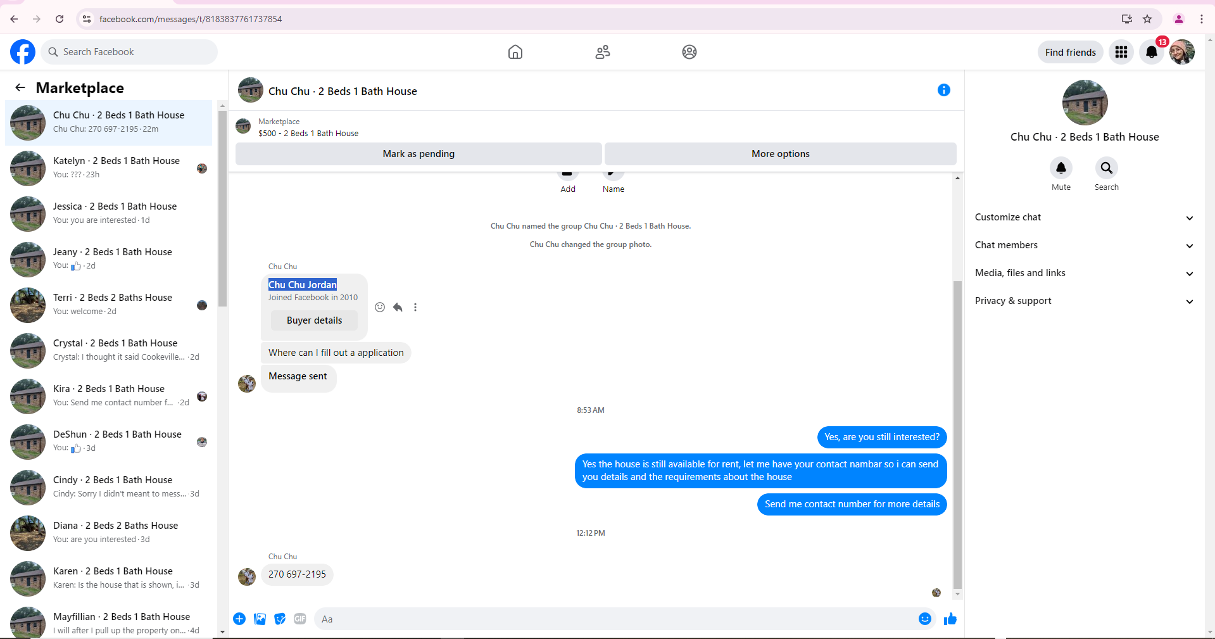The image size is (1215, 639).
Task: Bookmark this tab with star icon
Action: (x=1147, y=19)
